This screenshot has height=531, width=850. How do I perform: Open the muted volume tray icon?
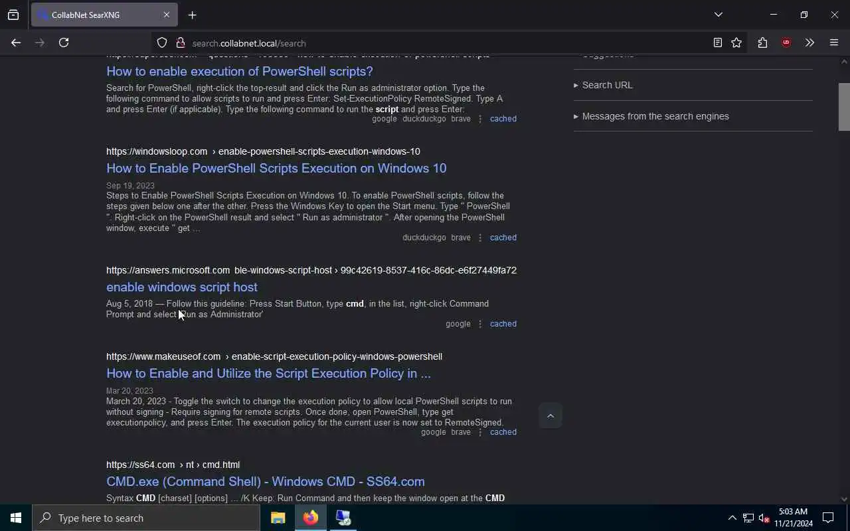764,518
